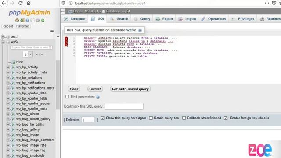Disable Enable foreign key checks checkbox
The height and width of the screenshot is (158, 281).
click(x=226, y=118)
